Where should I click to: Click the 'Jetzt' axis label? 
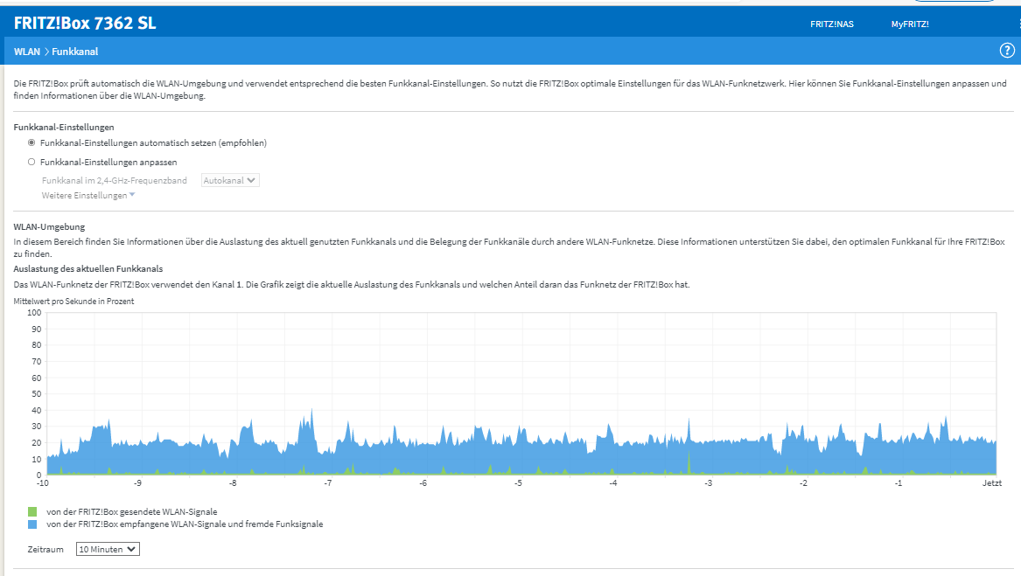(992, 483)
